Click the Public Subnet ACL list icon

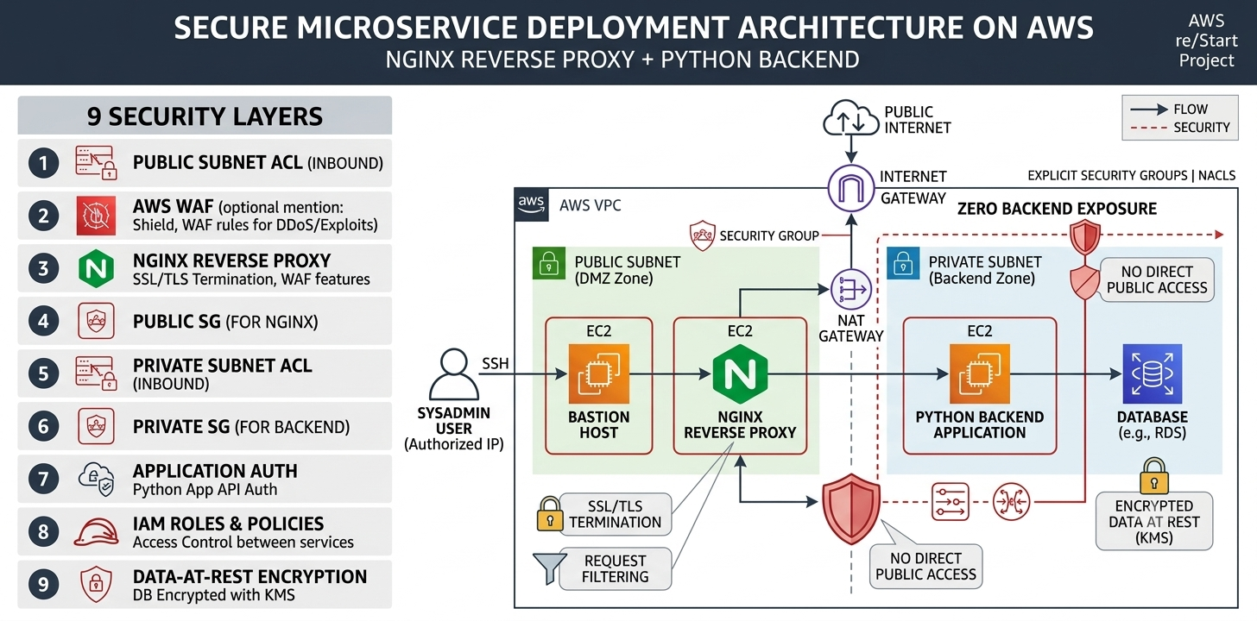coord(95,162)
